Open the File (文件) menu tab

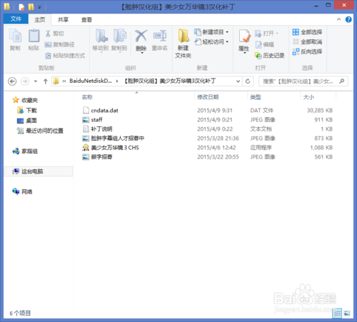point(16,19)
